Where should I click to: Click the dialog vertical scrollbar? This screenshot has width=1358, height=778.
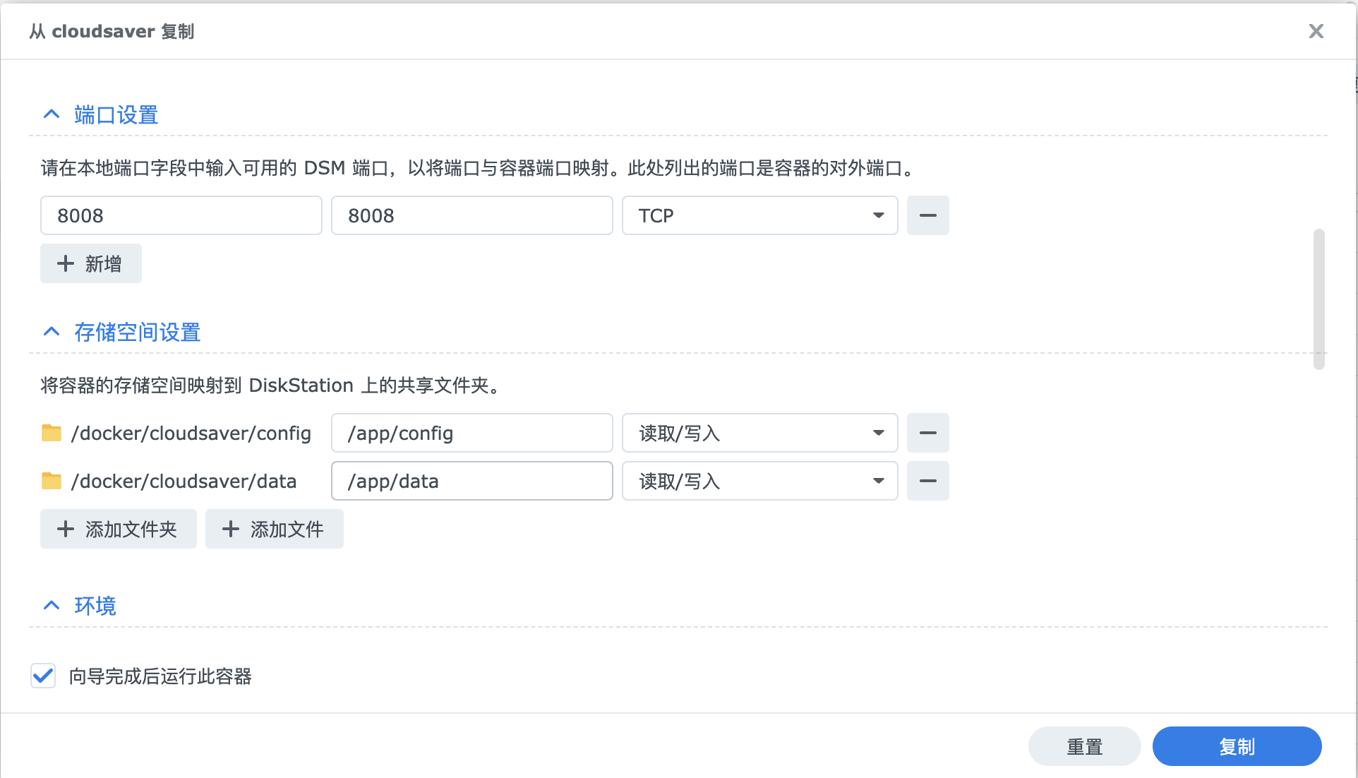(1318, 298)
